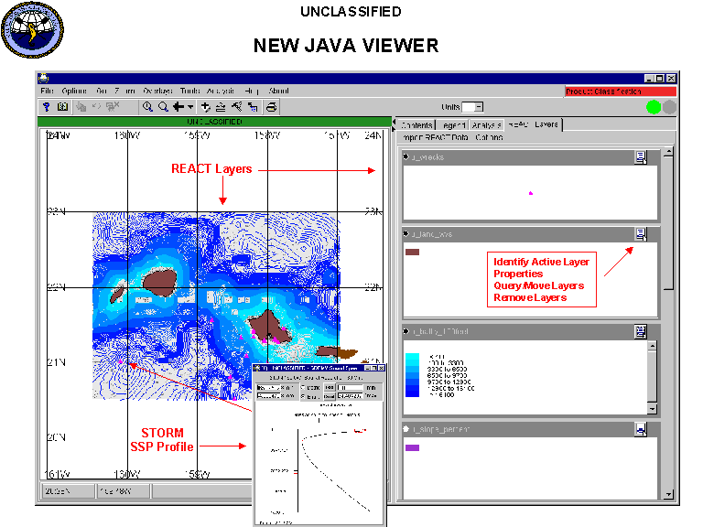Select the zoom out magnifier tool

pos(162,107)
